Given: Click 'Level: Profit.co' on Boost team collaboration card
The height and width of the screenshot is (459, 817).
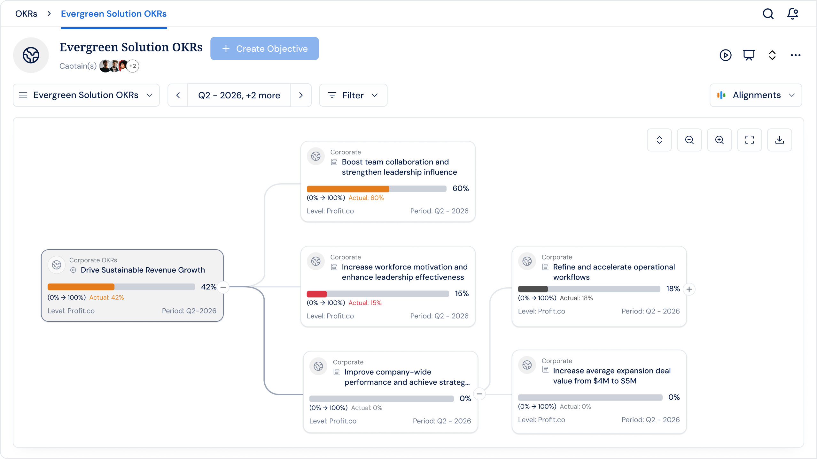Looking at the screenshot, I should pyautogui.click(x=330, y=211).
